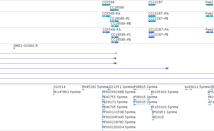Click the RP003238782.5prime label
214x131 pixels.
119,122
